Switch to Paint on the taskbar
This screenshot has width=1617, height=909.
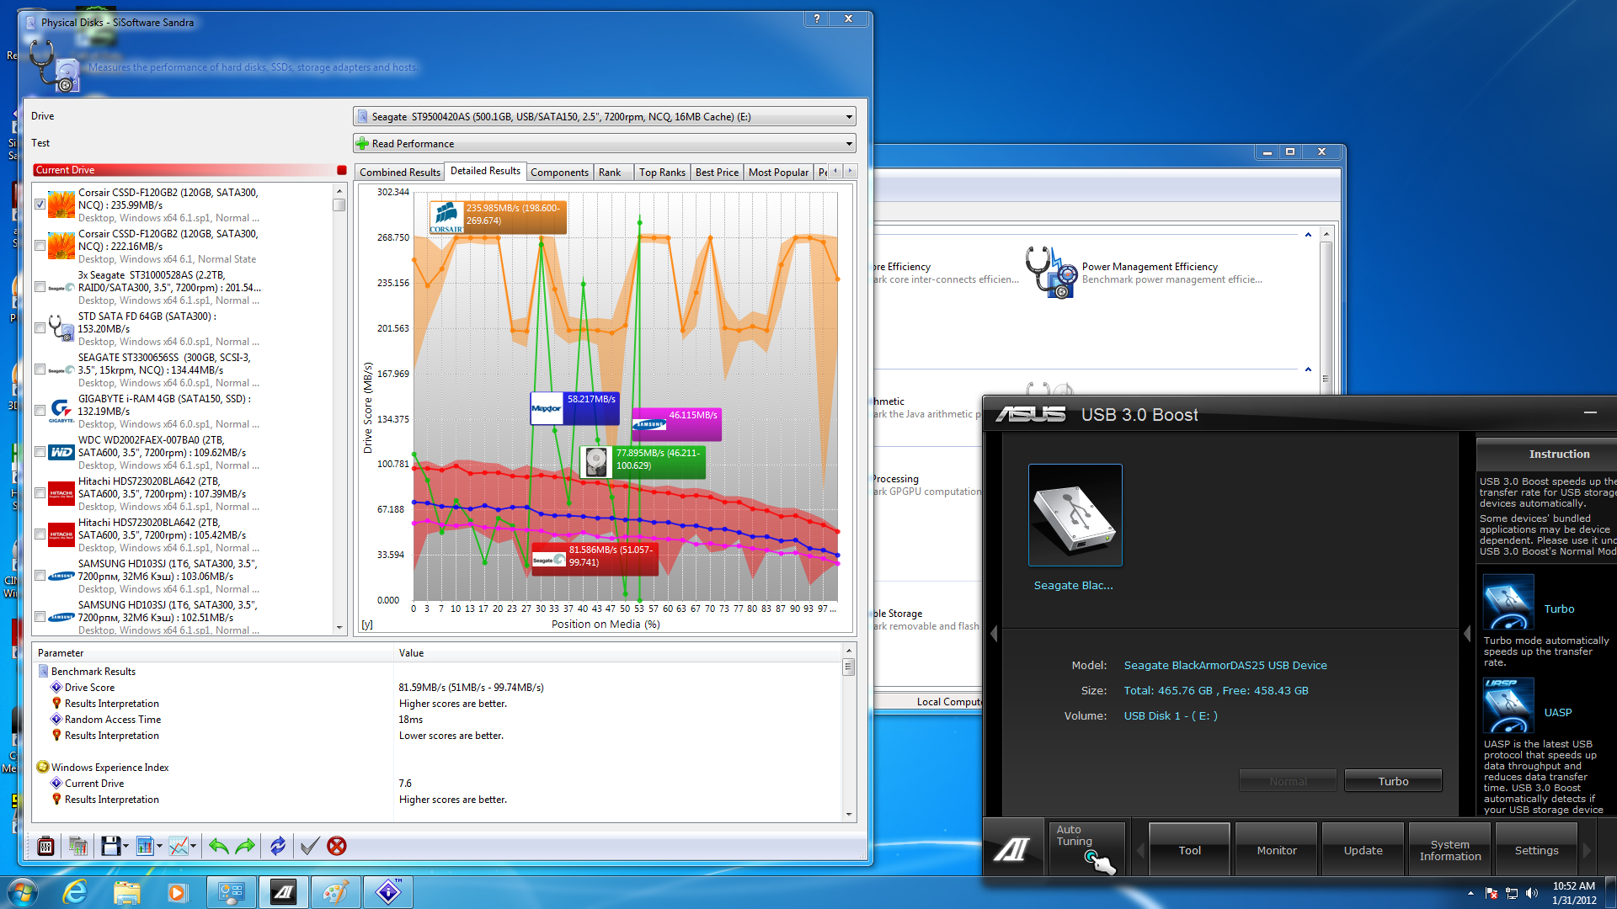336,892
